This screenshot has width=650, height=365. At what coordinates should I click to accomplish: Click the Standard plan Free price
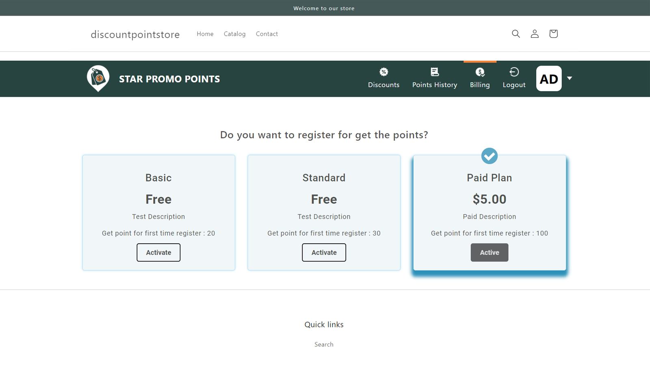click(324, 199)
